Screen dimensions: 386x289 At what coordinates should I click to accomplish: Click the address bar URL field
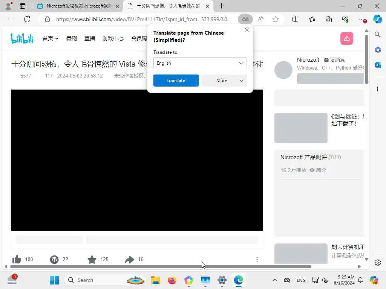[142, 19]
